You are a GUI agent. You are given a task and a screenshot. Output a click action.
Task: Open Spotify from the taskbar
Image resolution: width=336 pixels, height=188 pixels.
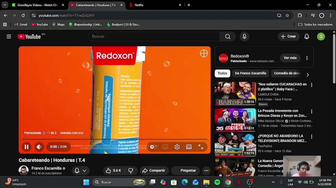click(217, 182)
